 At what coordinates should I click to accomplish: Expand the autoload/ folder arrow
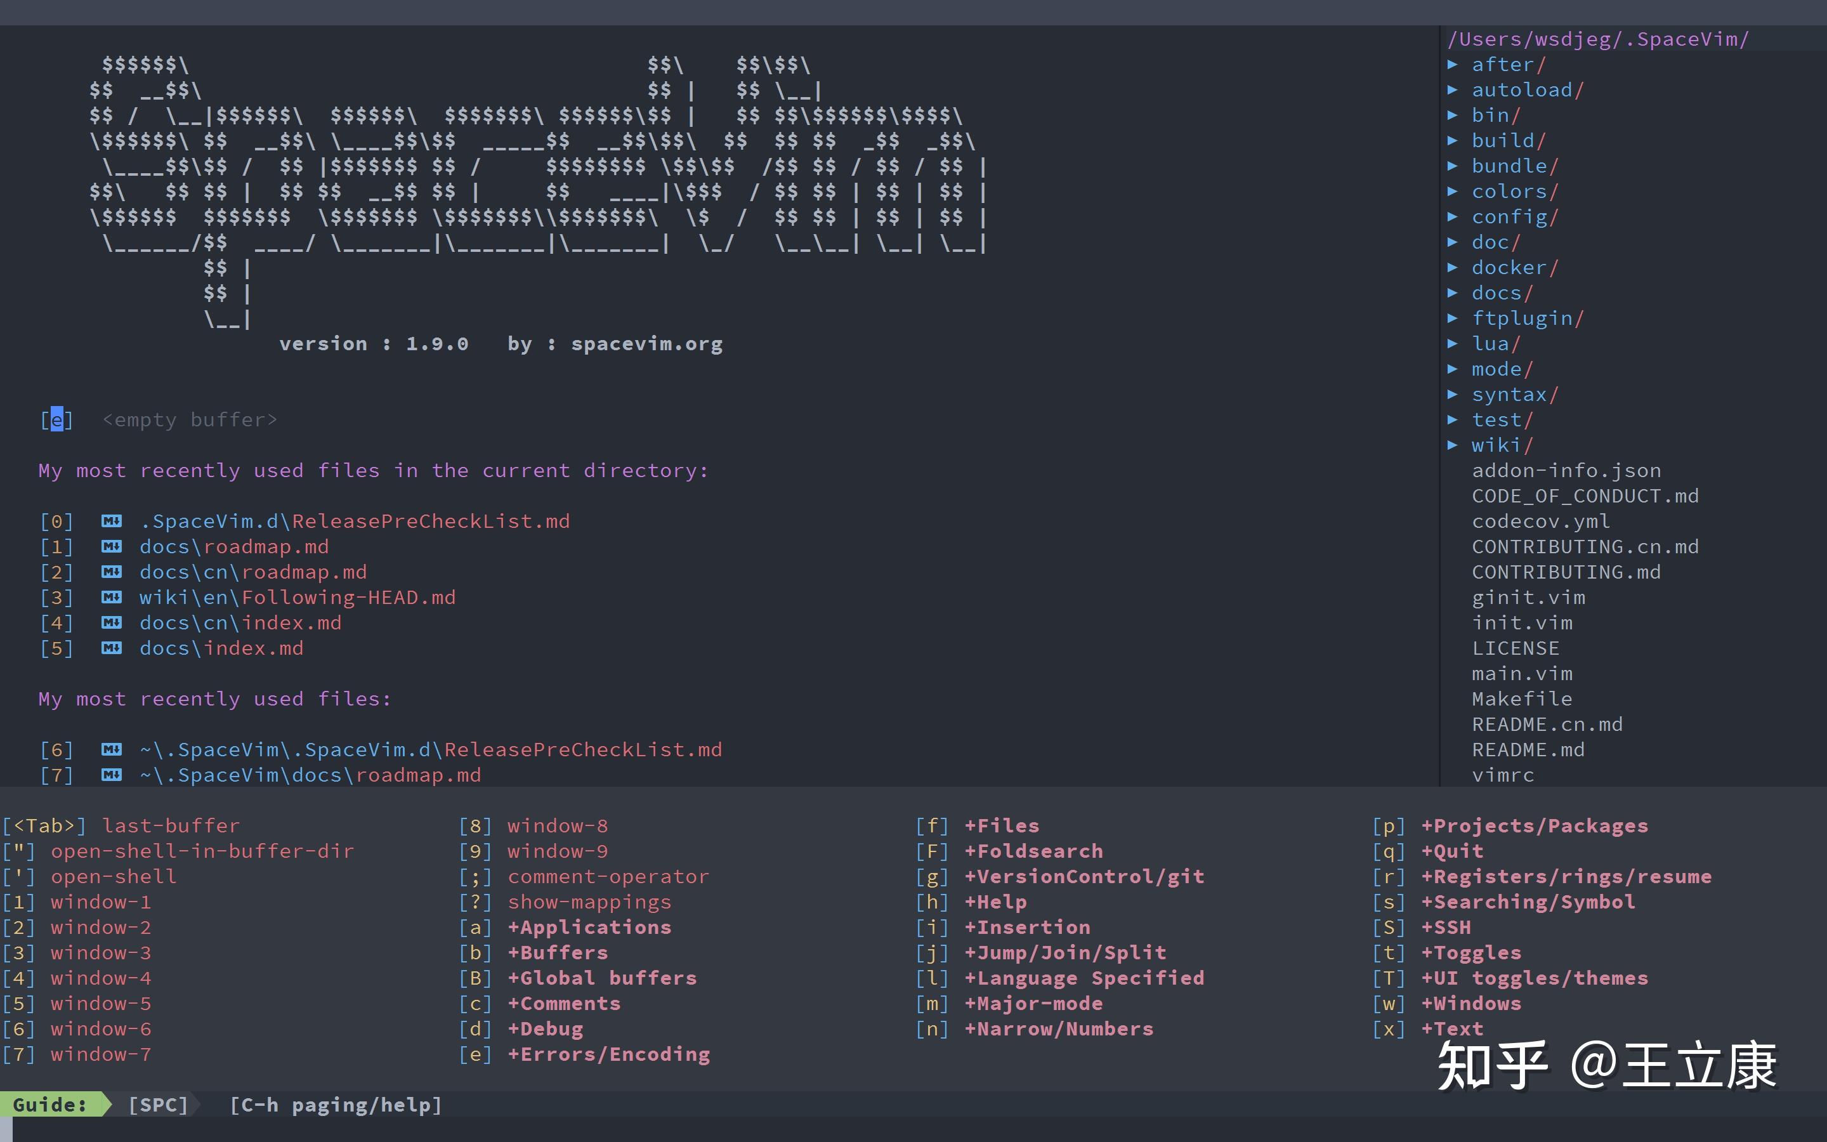point(1453,90)
